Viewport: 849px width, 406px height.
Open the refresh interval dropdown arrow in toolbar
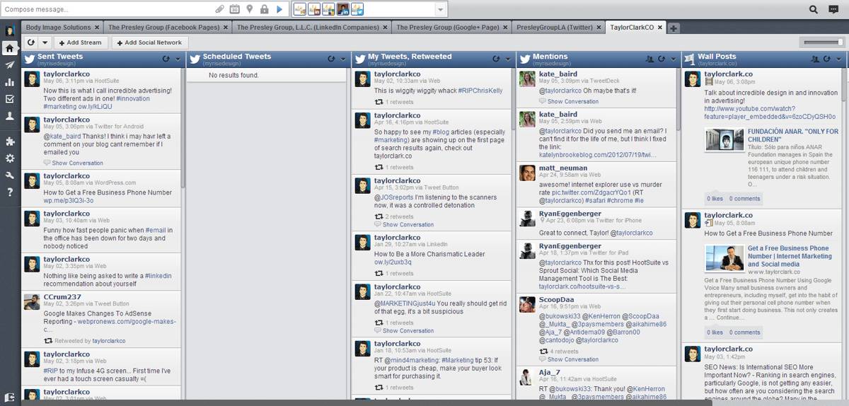tap(44, 42)
